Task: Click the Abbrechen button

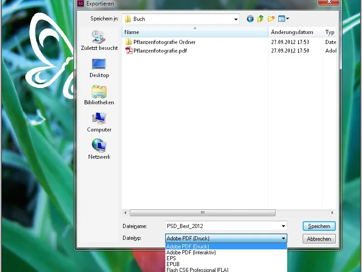Action: [x=319, y=239]
